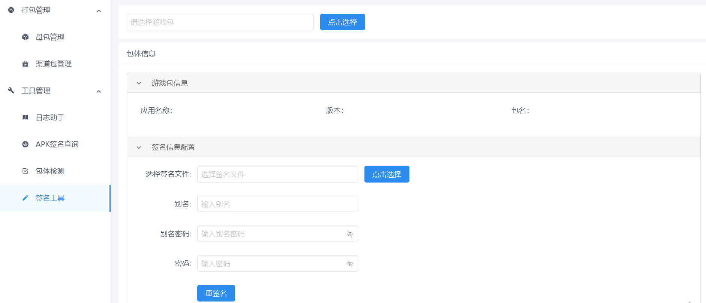Click the 日志助手 book icon

click(x=25, y=117)
